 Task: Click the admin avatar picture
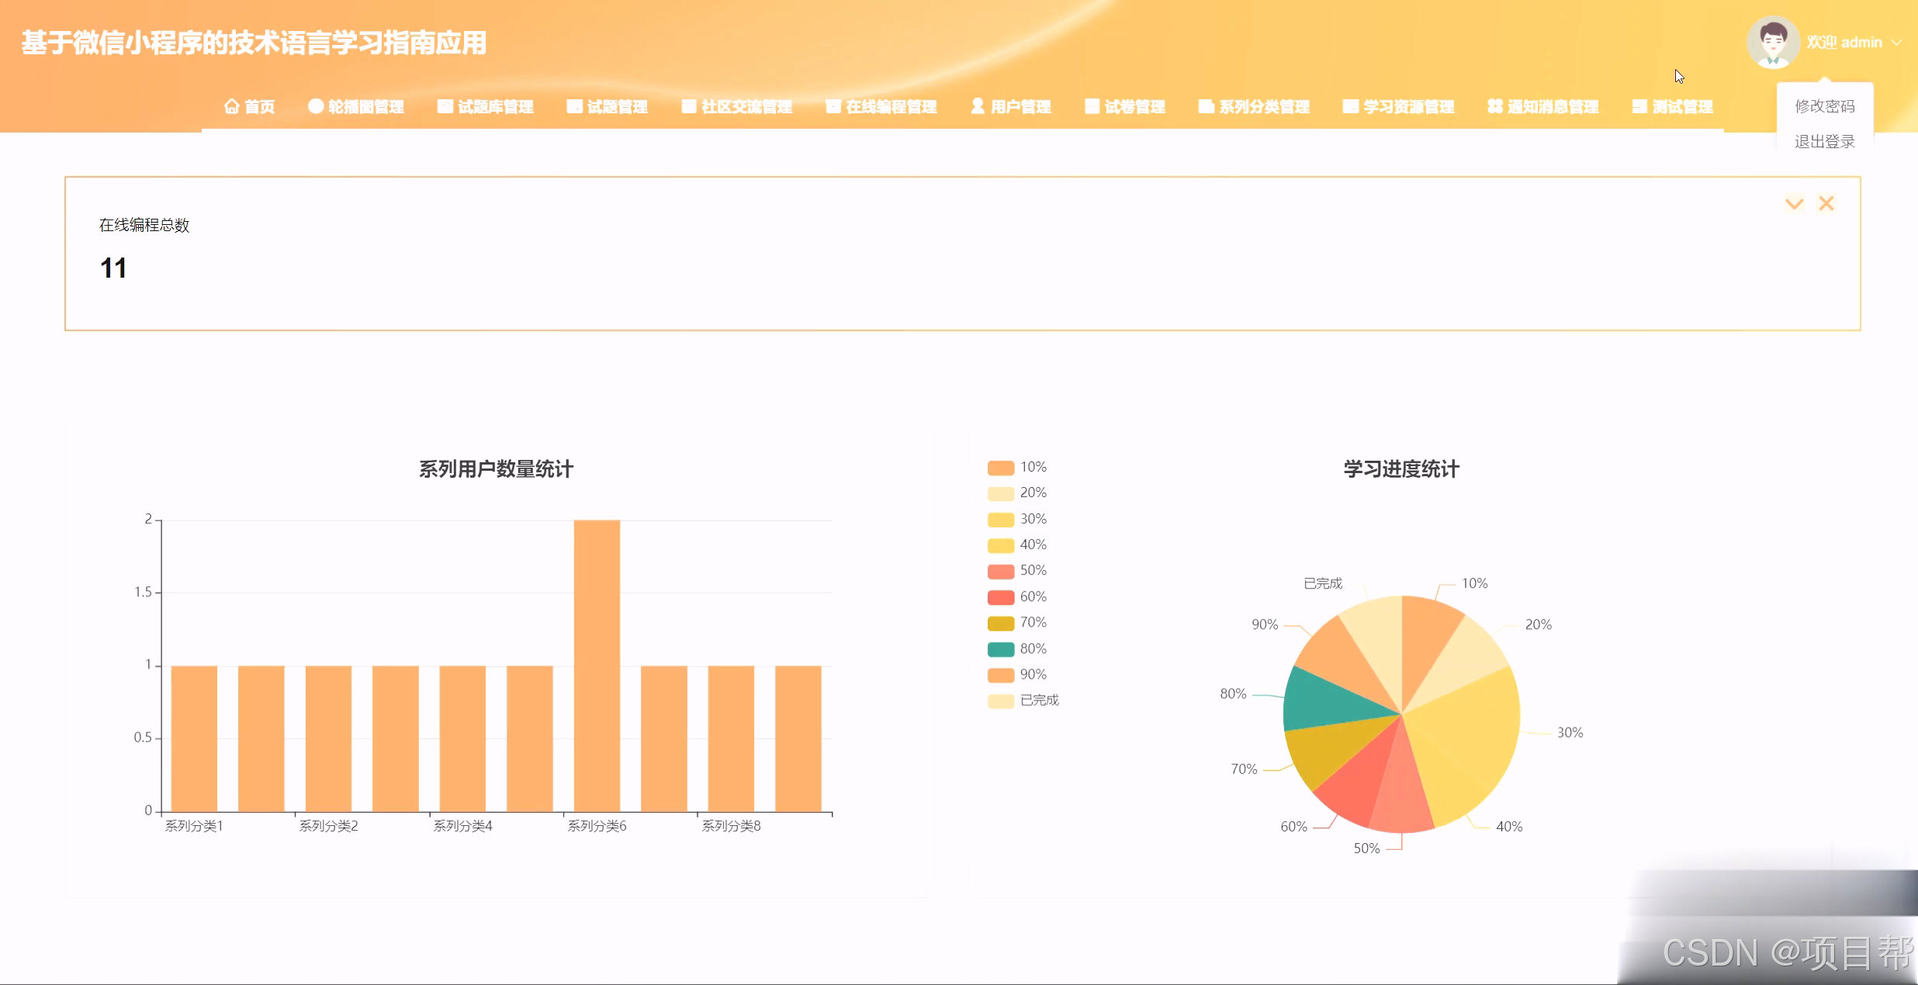(1773, 42)
